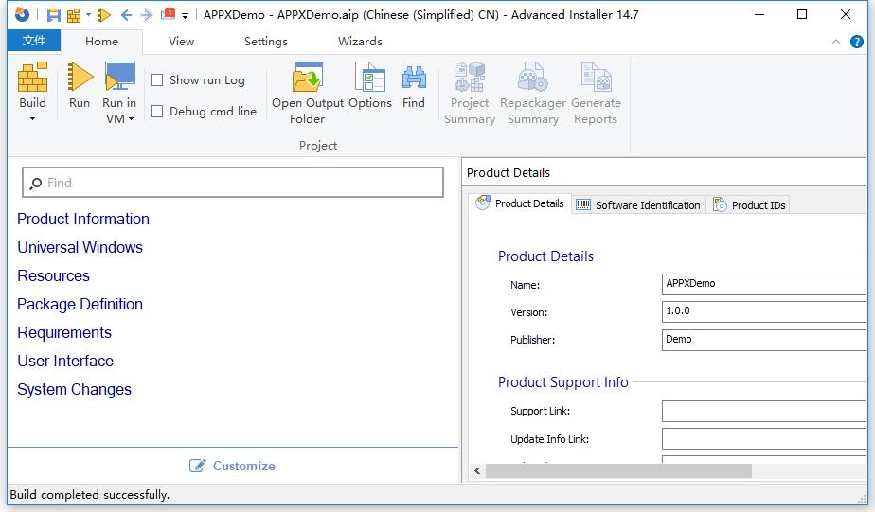Screen dimensions: 875x512
Task: Enable the Show run Log checkbox
Action: pyautogui.click(x=157, y=80)
